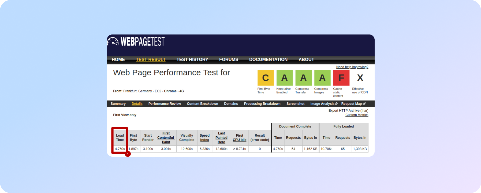Click the 10.706s Fully Loaded time value

click(x=326, y=149)
